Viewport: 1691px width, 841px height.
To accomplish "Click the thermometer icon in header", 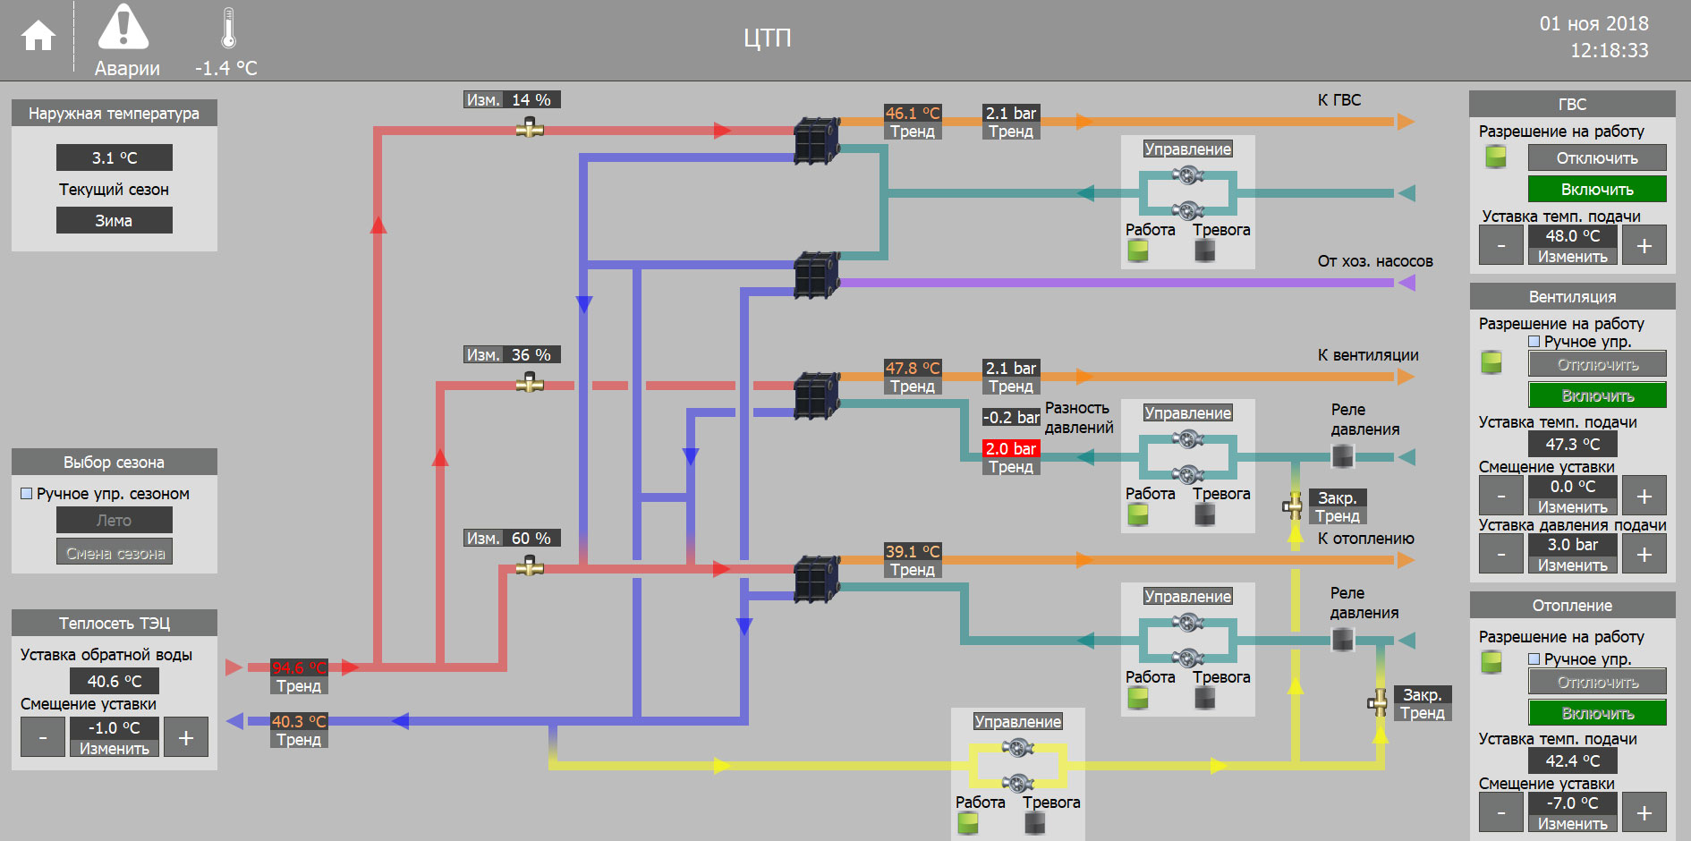I will click(228, 29).
